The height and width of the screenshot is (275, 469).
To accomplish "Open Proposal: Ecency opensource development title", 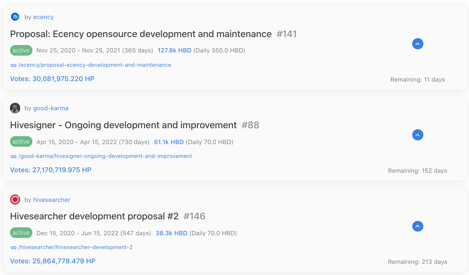I will tap(141, 34).
